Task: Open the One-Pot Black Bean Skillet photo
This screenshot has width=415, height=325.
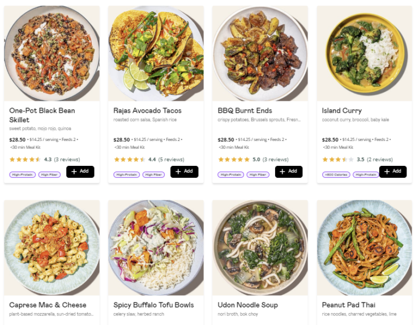Action: 52,53
